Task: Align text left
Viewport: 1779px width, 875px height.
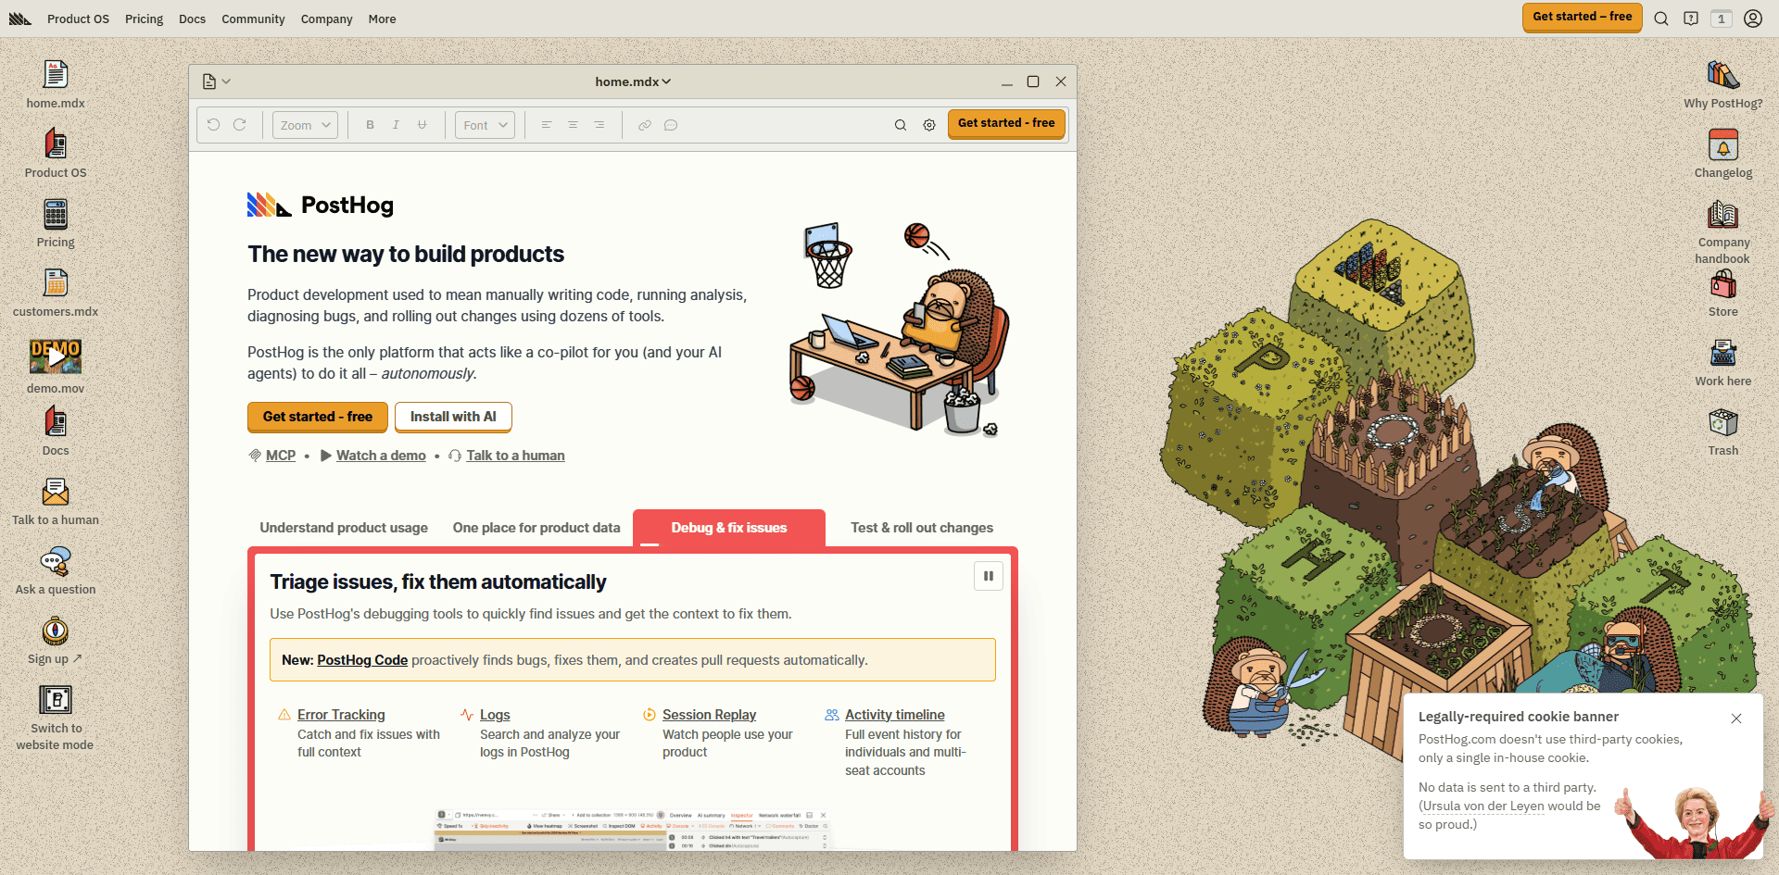Action: point(547,125)
